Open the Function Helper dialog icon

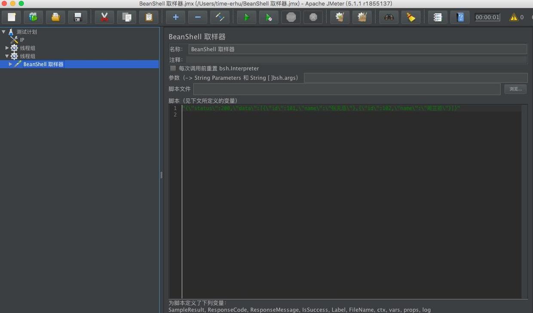click(438, 17)
